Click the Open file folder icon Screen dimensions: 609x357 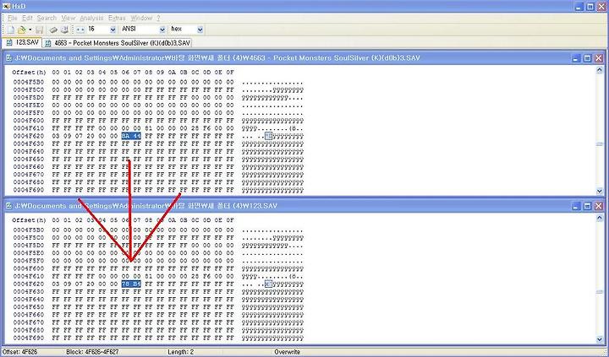point(21,30)
